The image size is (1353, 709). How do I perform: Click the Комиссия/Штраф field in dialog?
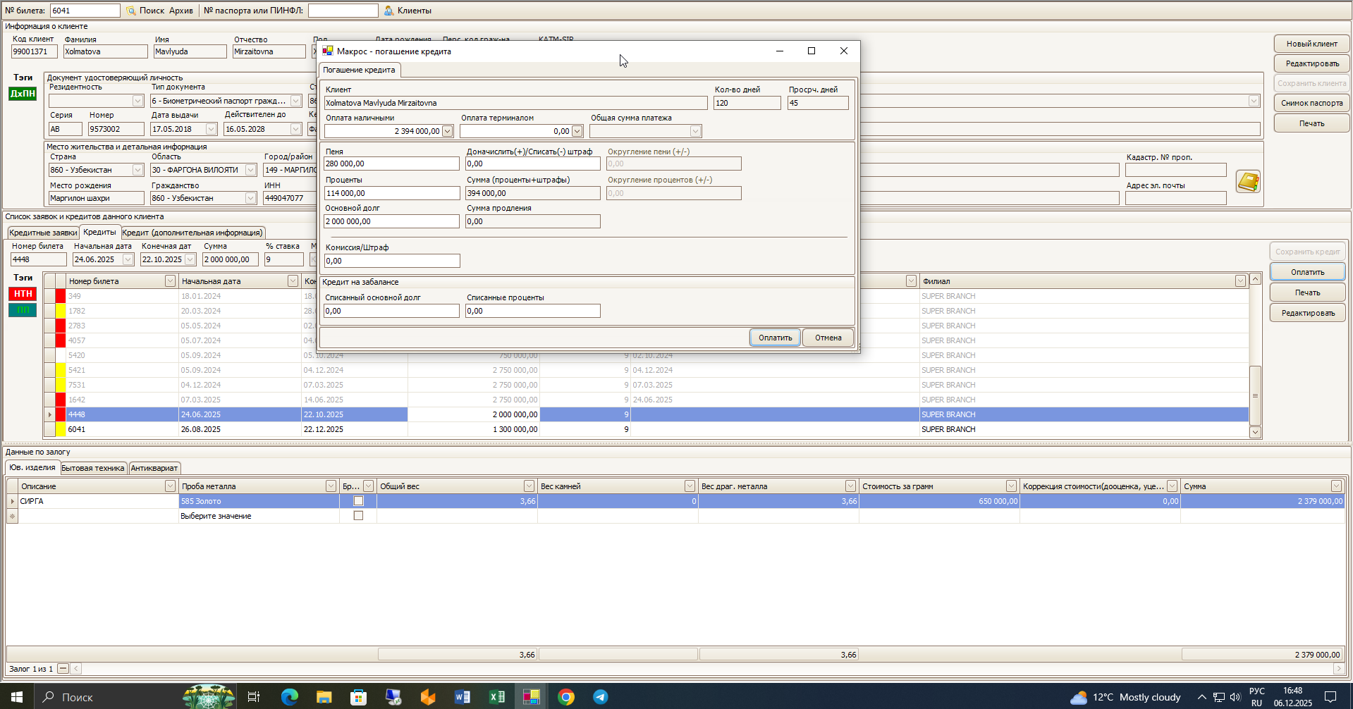(391, 261)
